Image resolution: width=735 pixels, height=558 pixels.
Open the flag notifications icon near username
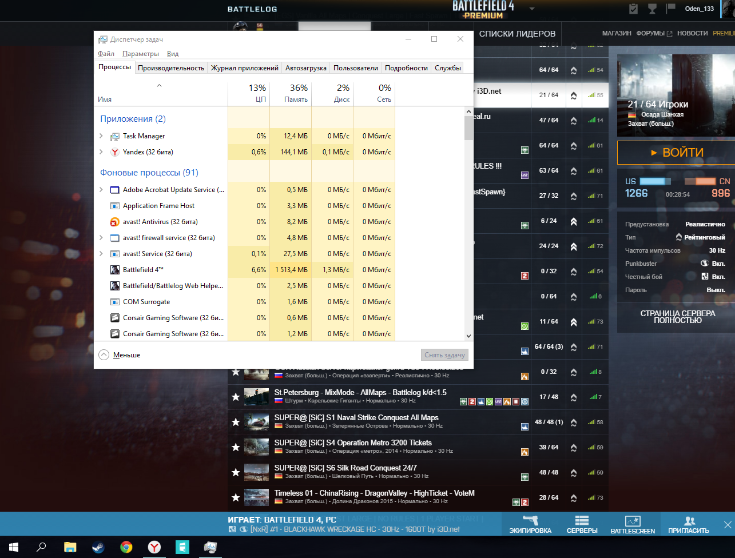click(671, 8)
